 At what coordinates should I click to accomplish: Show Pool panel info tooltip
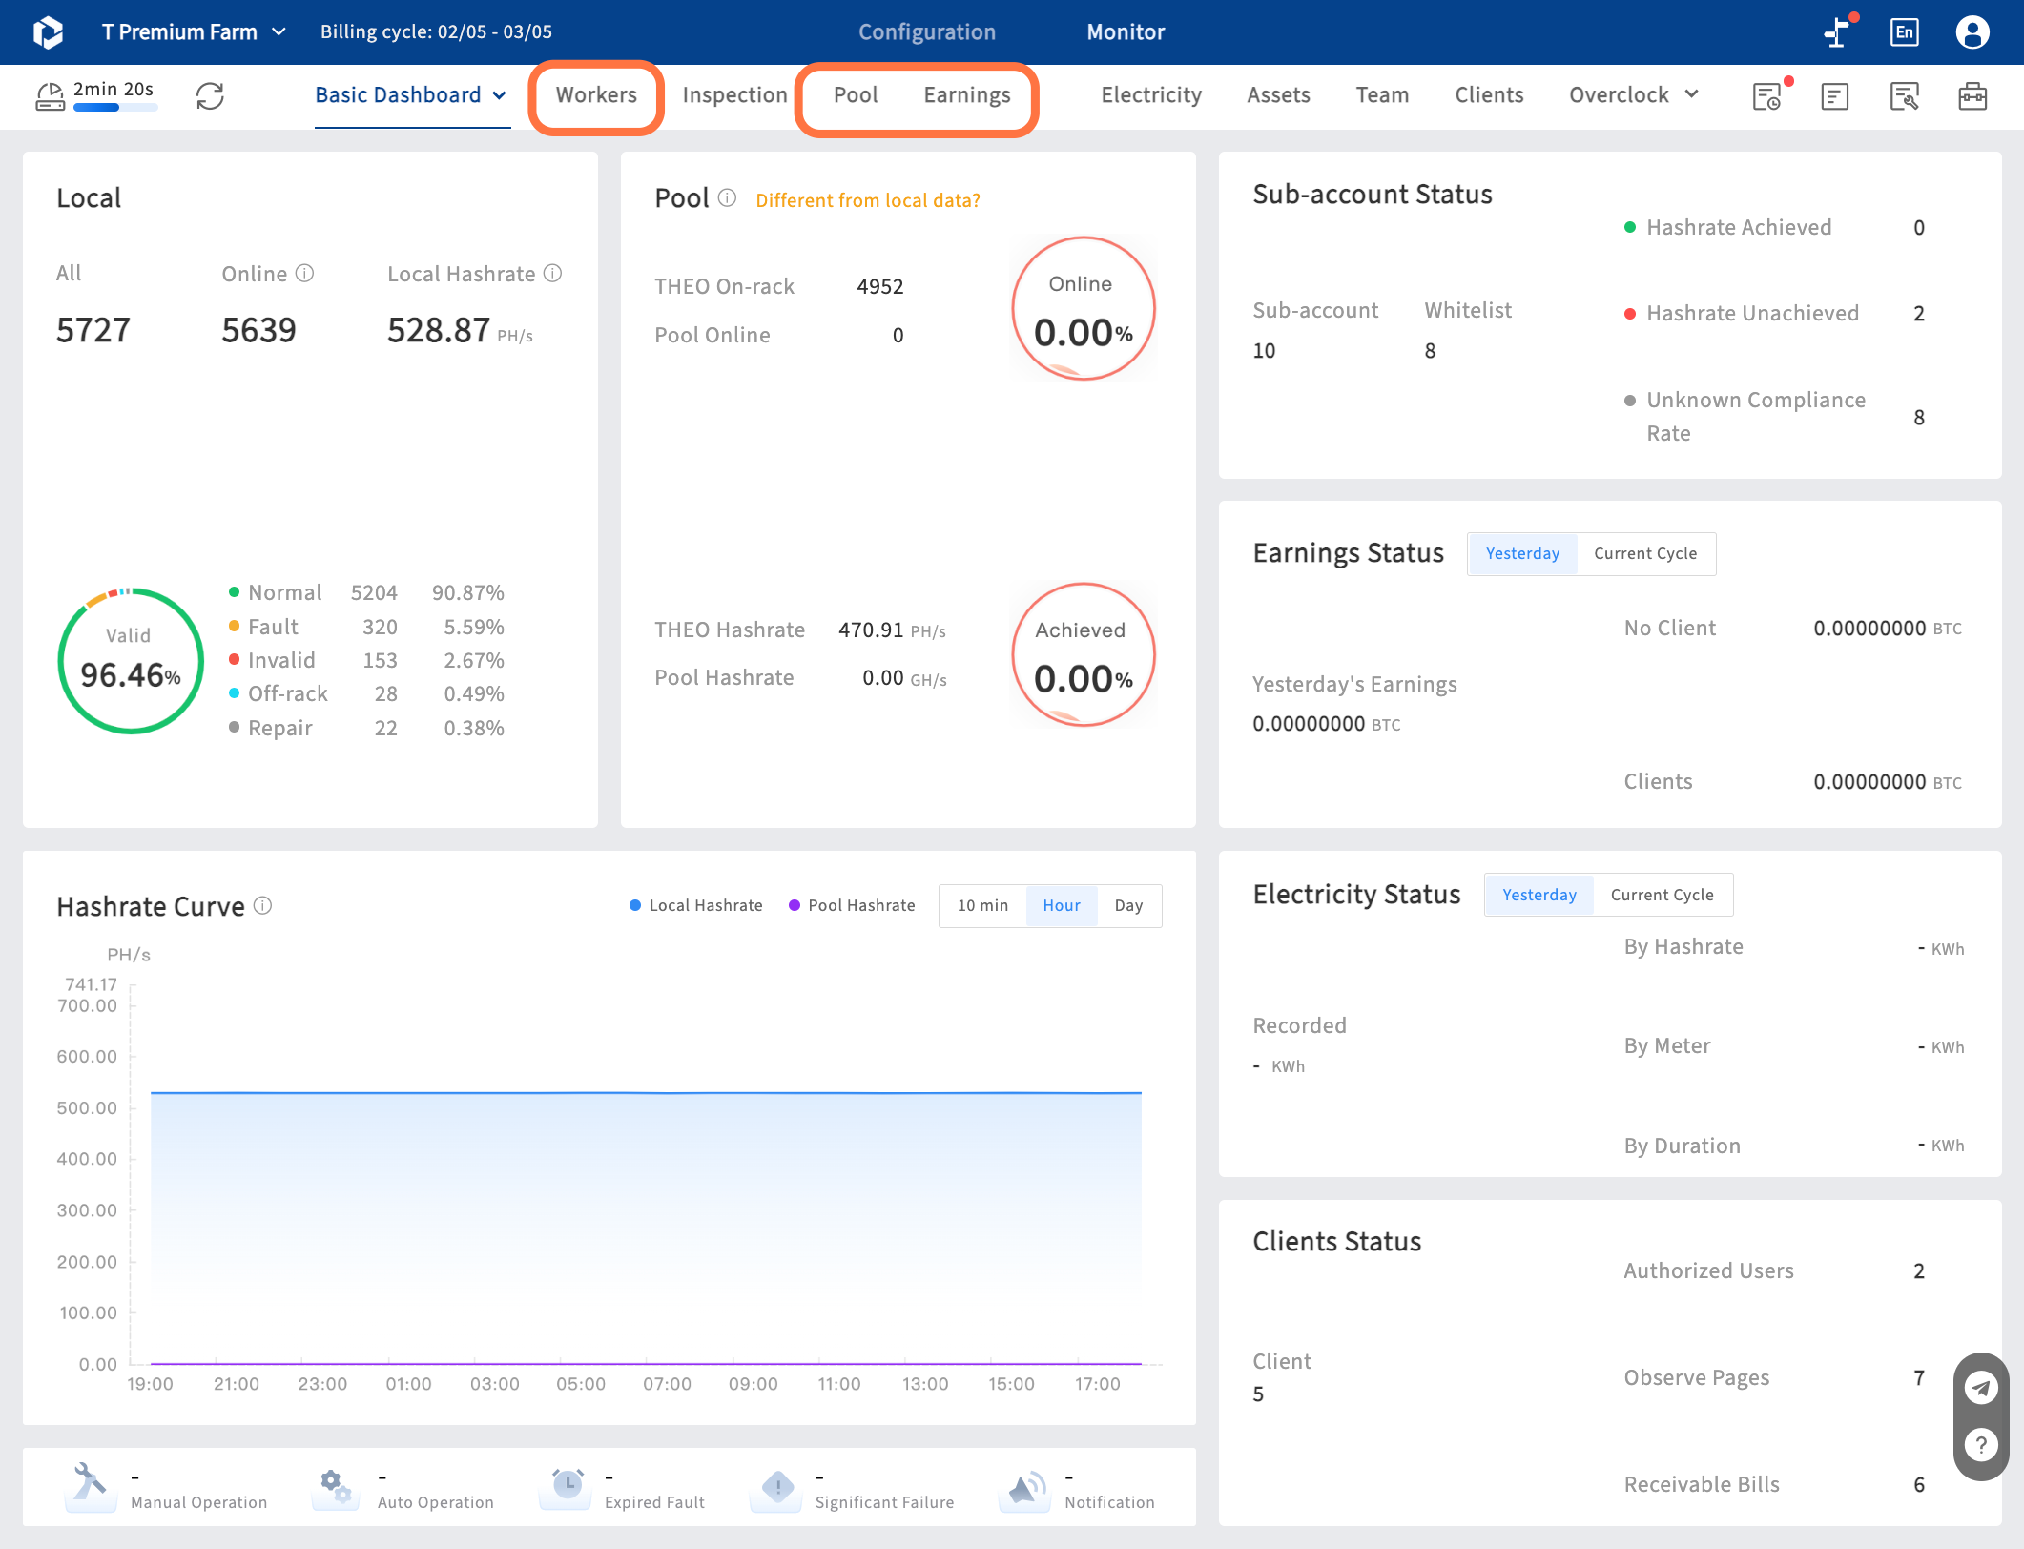727,198
